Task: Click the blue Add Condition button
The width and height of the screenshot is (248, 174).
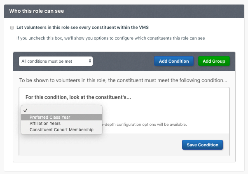Action: click(x=174, y=61)
